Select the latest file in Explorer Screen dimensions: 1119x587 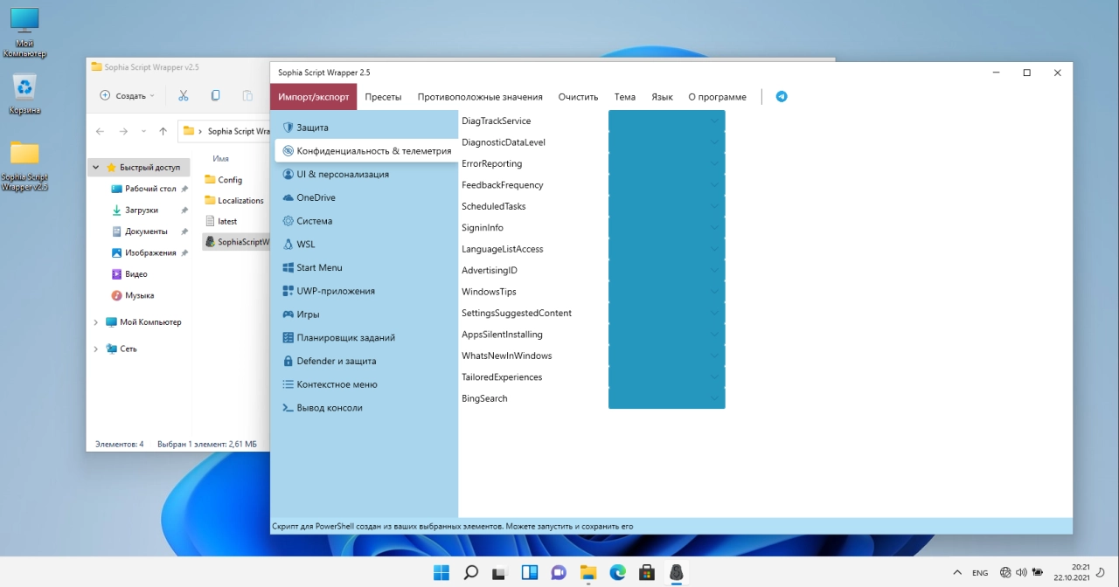tap(227, 222)
